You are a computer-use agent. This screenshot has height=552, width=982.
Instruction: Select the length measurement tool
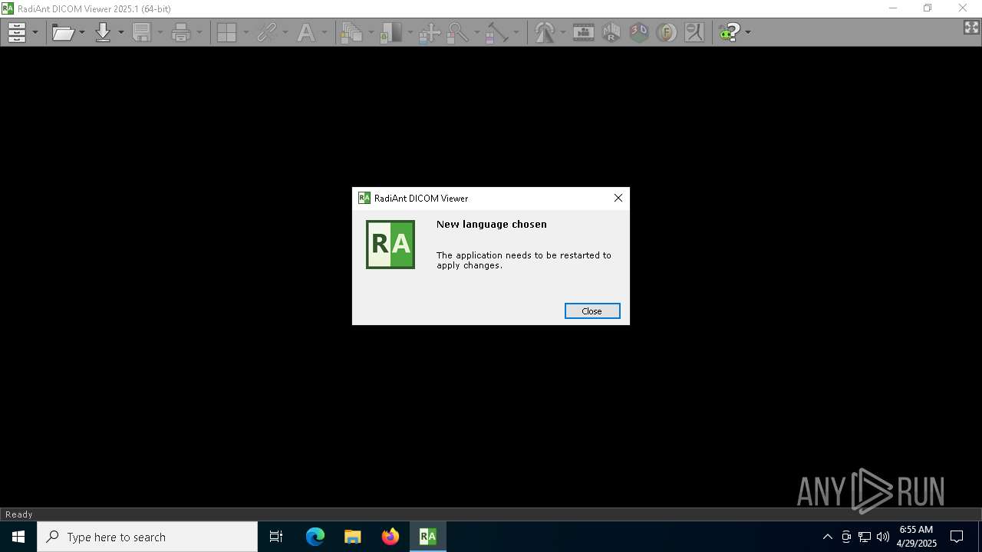497,32
